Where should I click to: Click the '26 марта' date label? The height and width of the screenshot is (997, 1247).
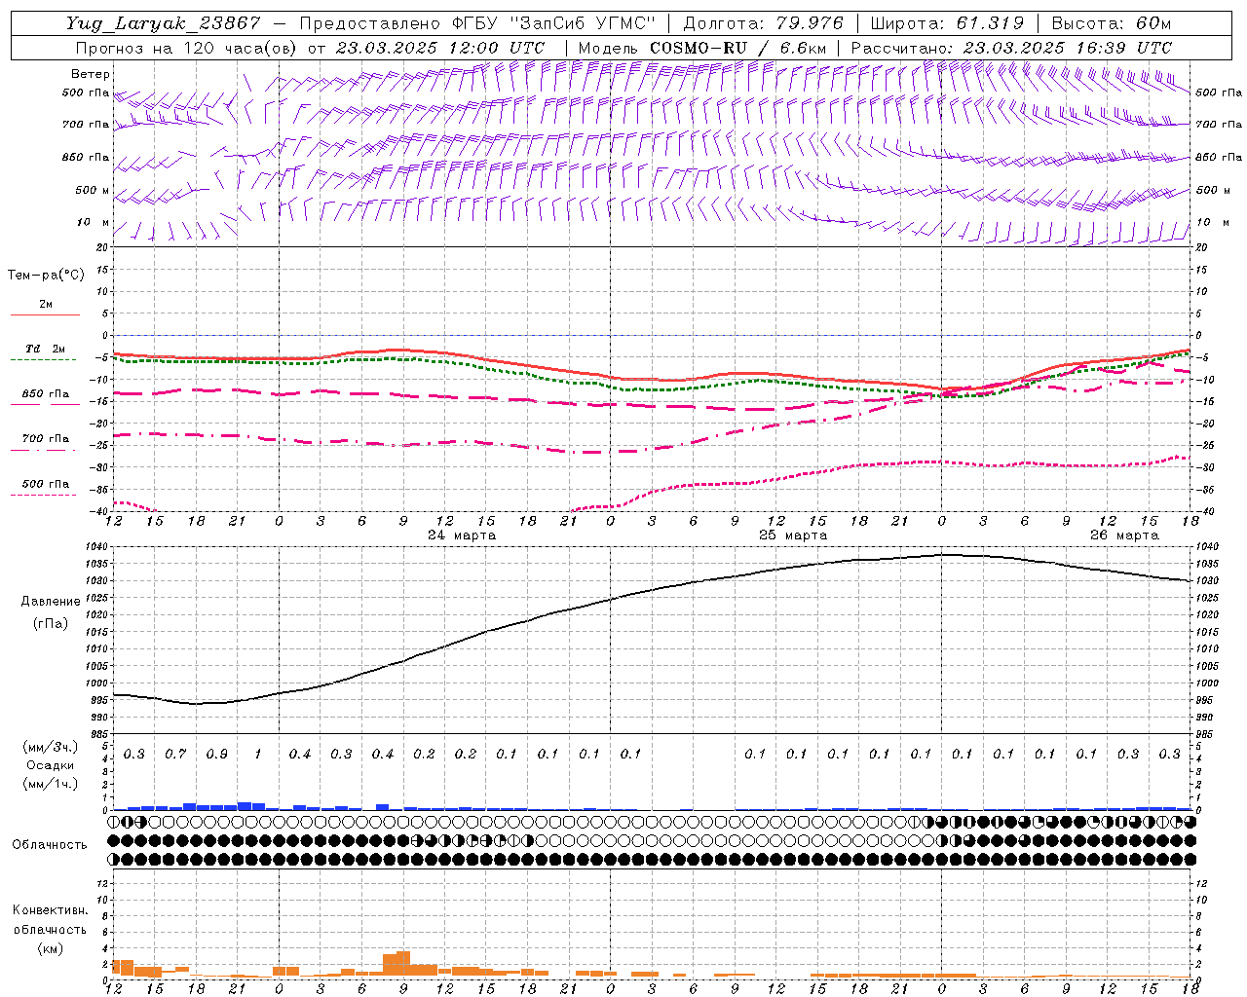pos(1124,535)
